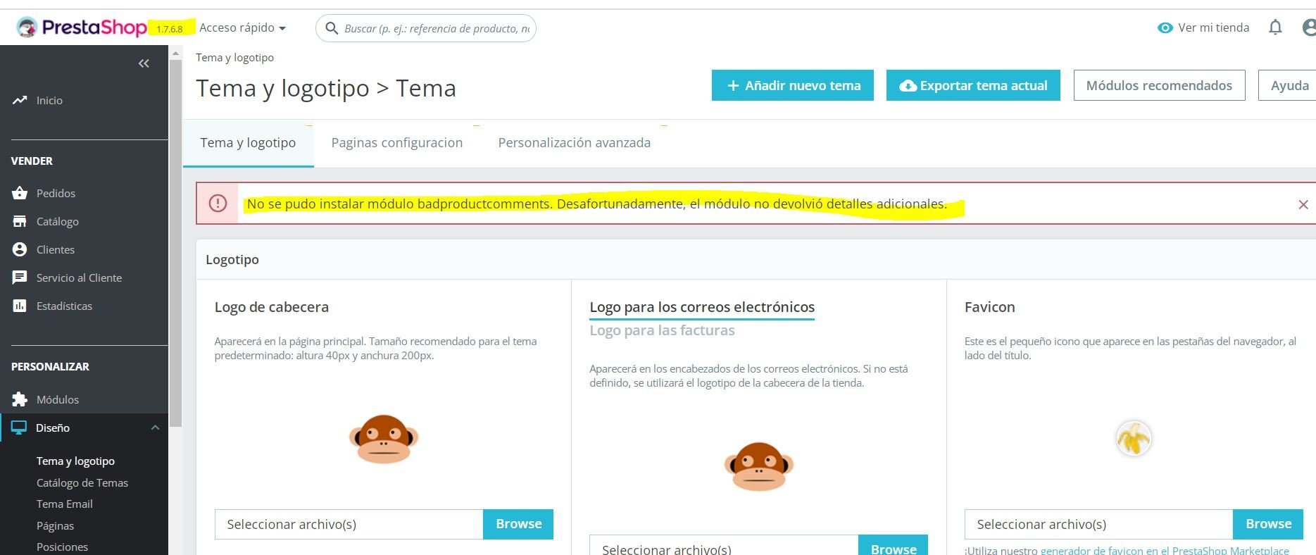Image resolution: width=1316 pixels, height=555 pixels.
Task: Click the Catálogo store icon
Action: click(20, 221)
